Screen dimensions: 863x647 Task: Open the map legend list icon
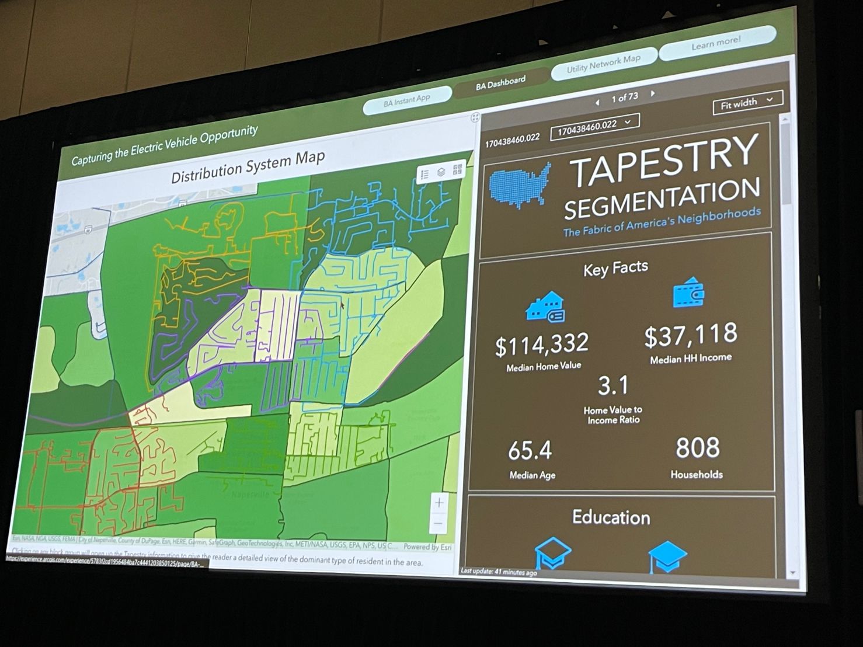426,174
